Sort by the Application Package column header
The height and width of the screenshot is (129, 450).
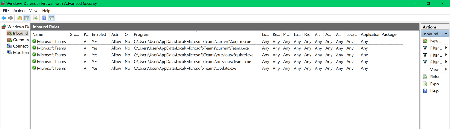coord(381,34)
